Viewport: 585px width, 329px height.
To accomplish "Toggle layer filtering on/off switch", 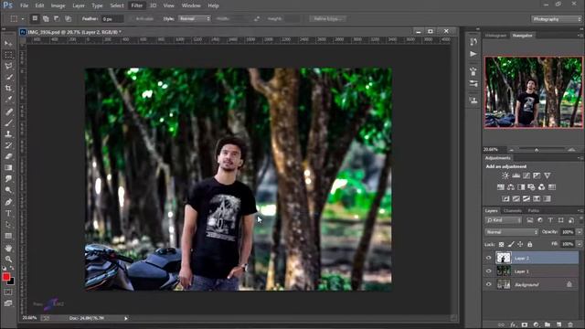I will pos(581,220).
